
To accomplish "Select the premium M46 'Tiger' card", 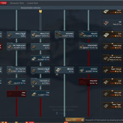I will pyautogui.click(x=112, y=105).
